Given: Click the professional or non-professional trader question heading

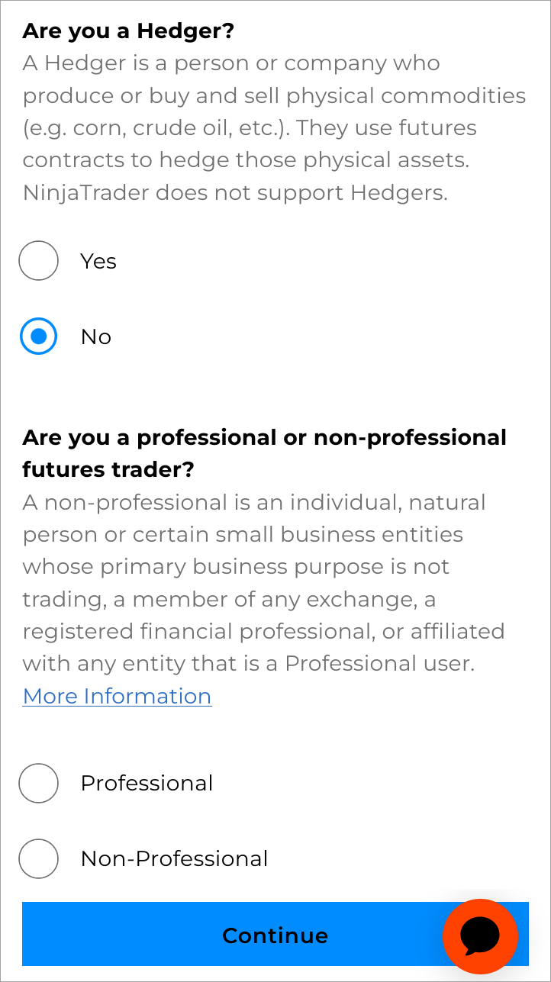Looking at the screenshot, I should click(x=264, y=438).
